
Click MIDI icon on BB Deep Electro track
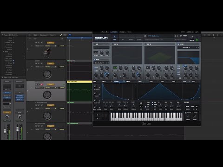(47, 136)
